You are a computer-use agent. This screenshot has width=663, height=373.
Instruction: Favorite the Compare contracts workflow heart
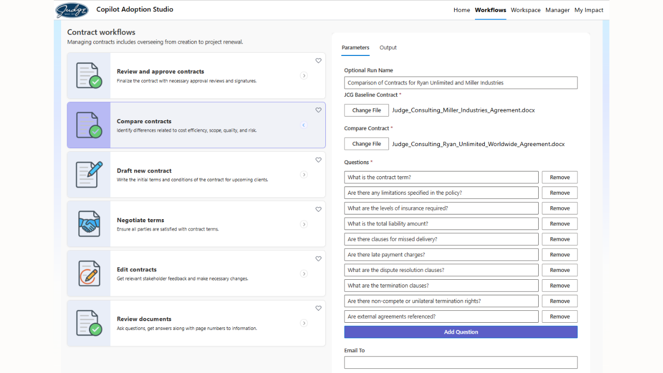(319, 110)
